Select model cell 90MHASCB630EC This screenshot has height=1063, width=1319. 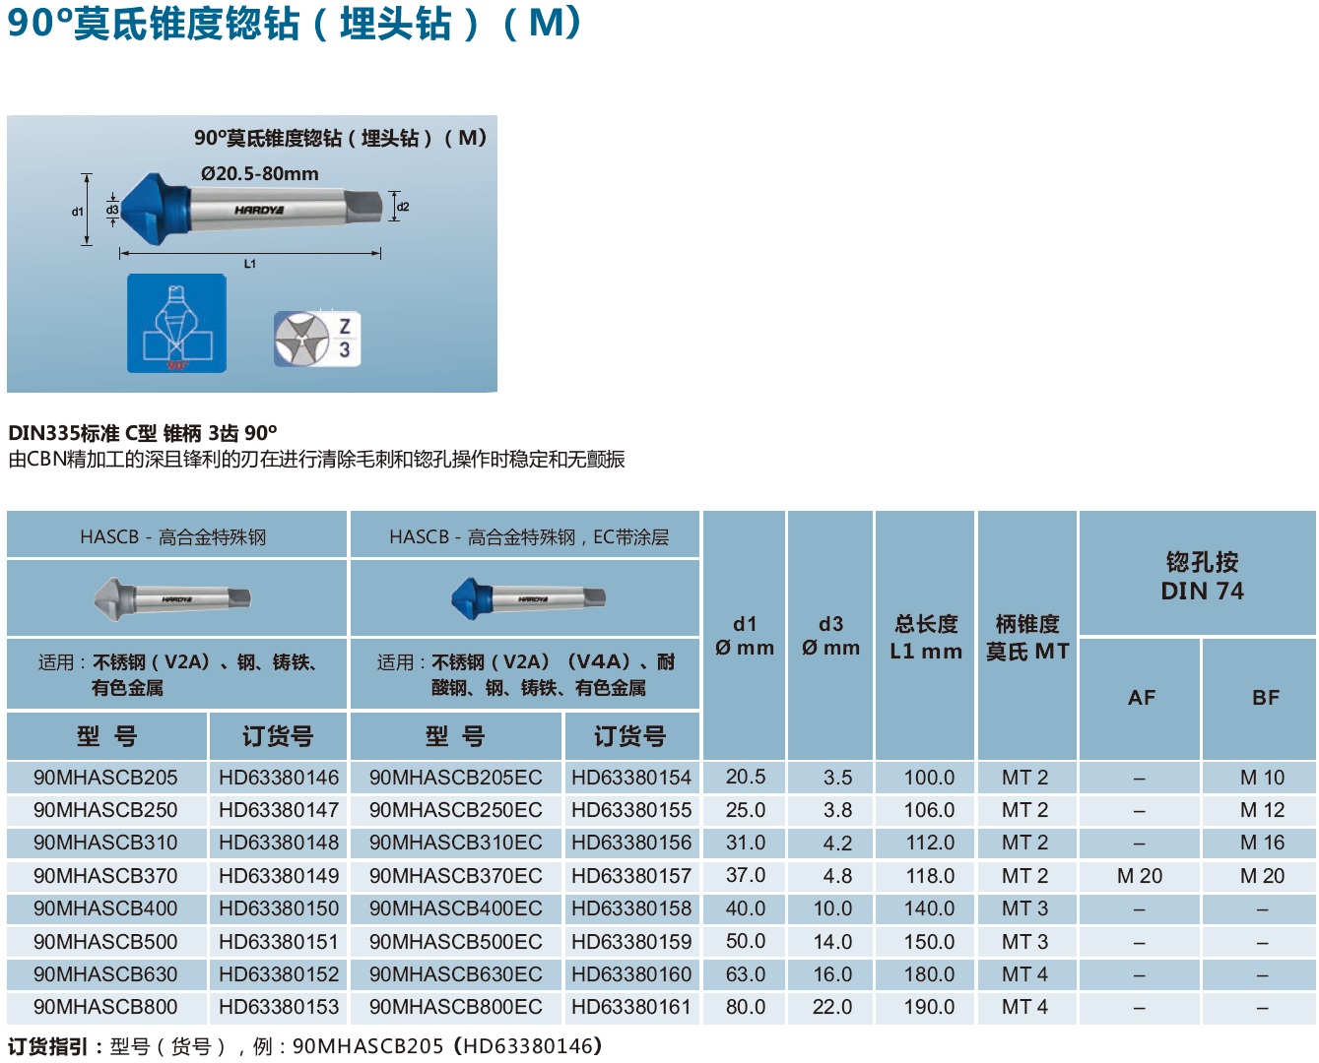[456, 974]
